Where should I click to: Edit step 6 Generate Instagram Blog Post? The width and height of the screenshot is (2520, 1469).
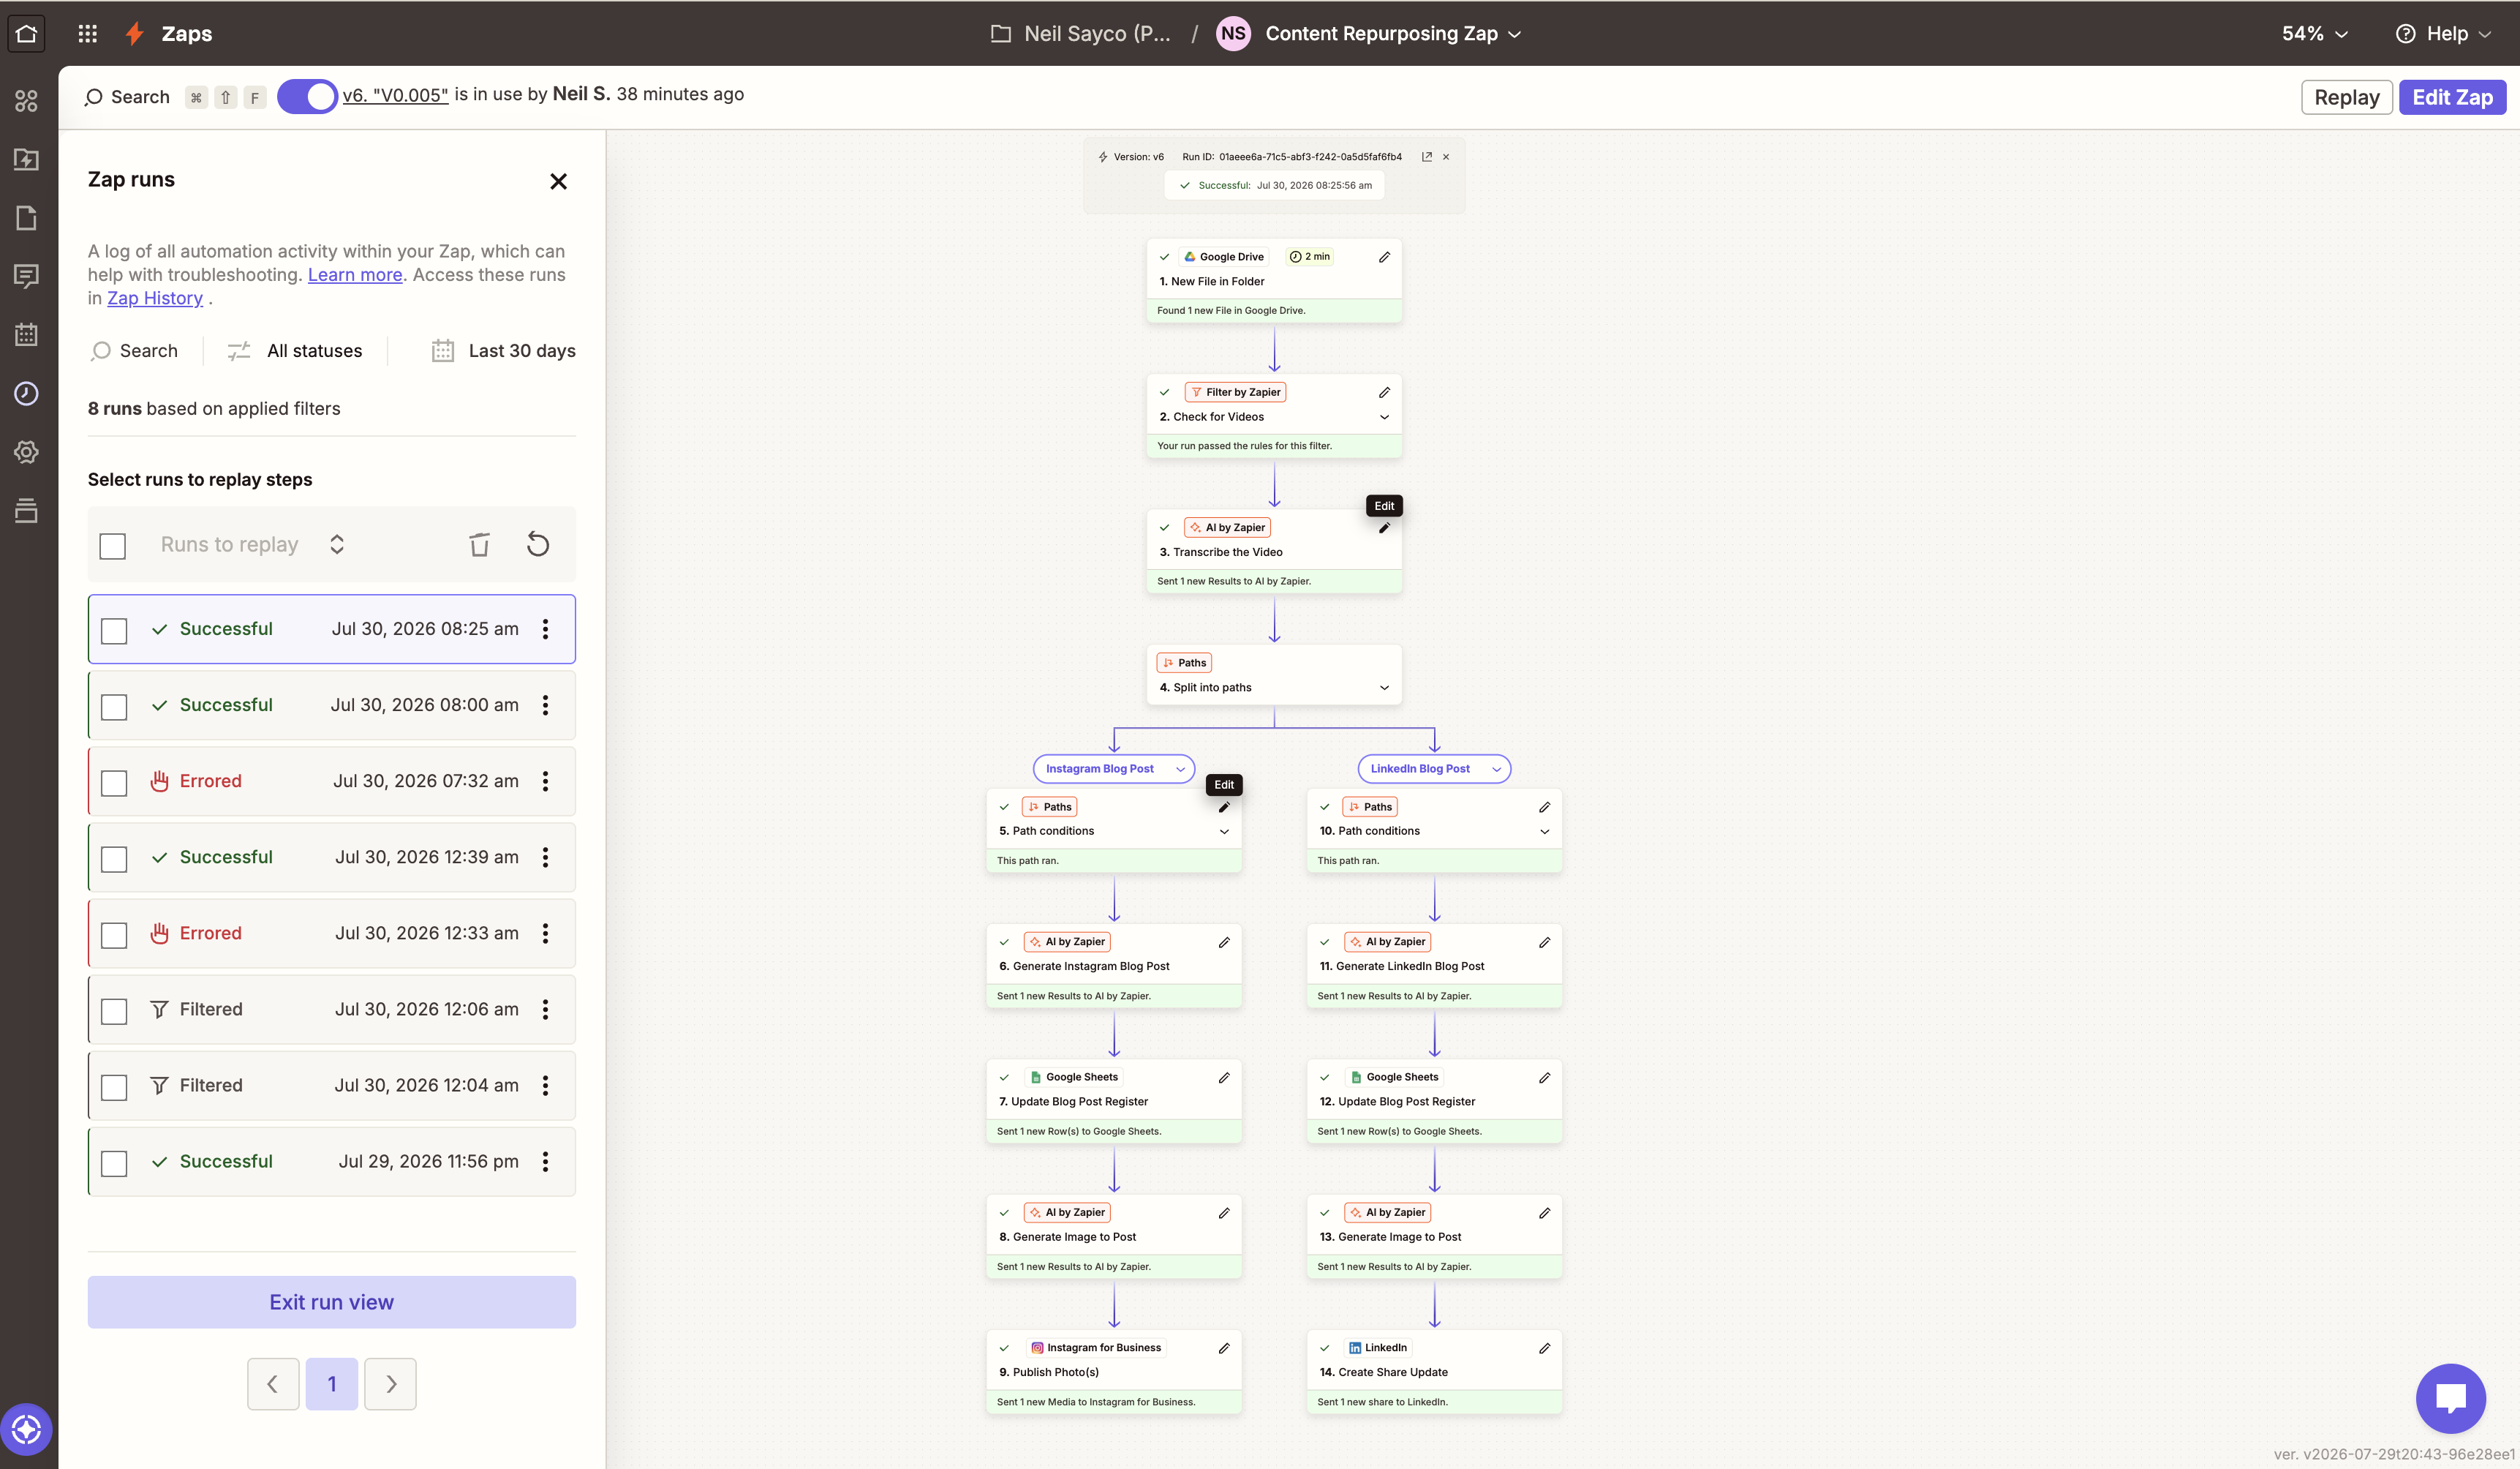click(x=1224, y=942)
